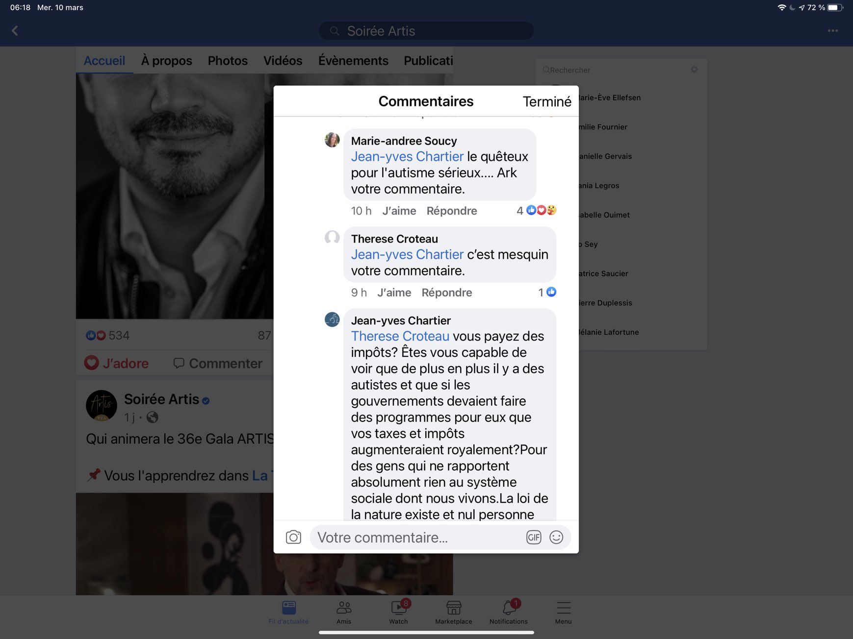Image resolution: width=853 pixels, height=639 pixels.
Task: Open Therese Croteau's blank avatar
Action: pyautogui.click(x=332, y=238)
